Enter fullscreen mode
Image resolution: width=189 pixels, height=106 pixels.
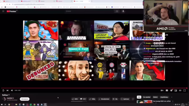point(185,90)
